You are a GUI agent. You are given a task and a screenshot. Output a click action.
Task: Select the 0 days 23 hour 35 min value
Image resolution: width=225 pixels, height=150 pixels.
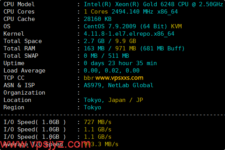coord(120,63)
